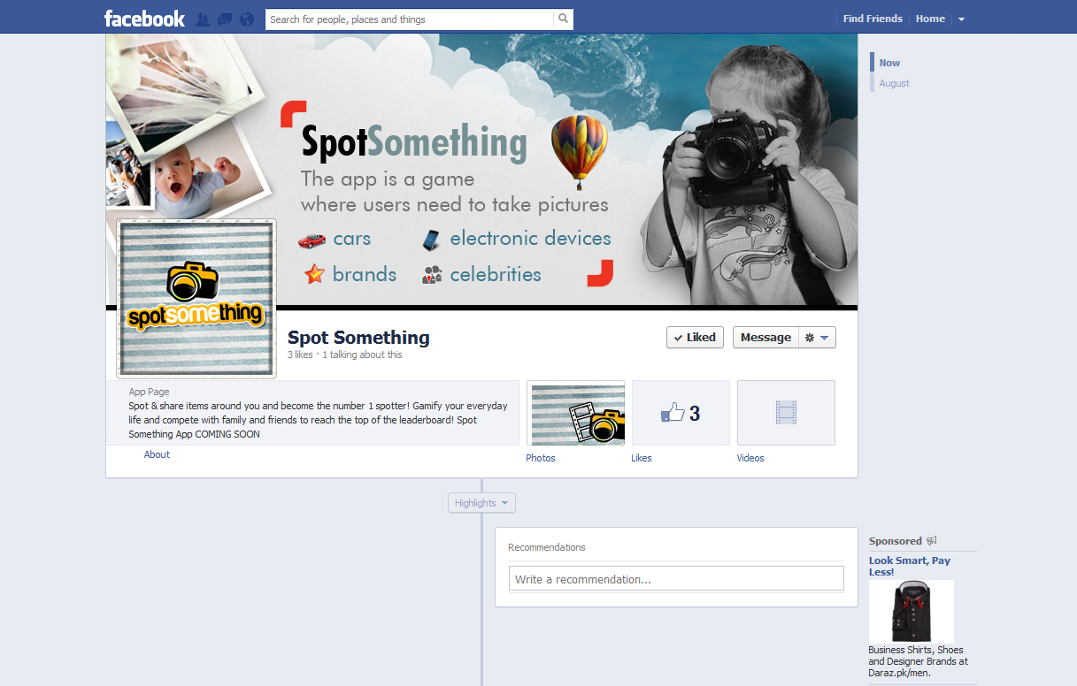Screen dimensions: 1077x686
Task: Open the friend requests icon
Action: pos(203,18)
